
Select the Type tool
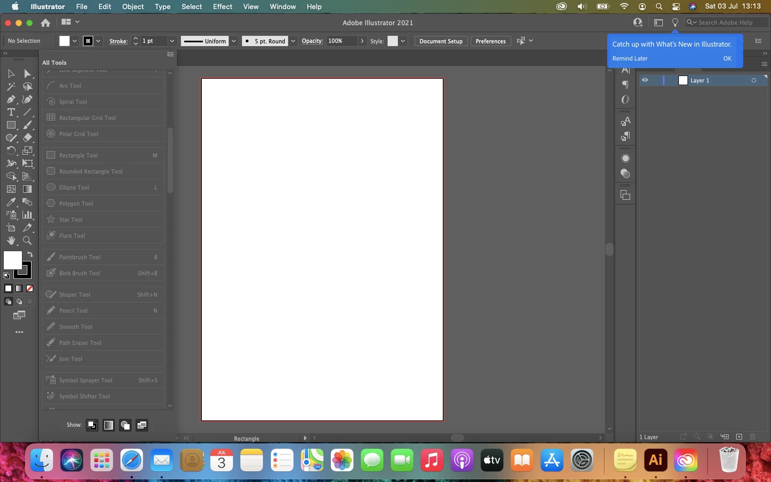pos(11,112)
